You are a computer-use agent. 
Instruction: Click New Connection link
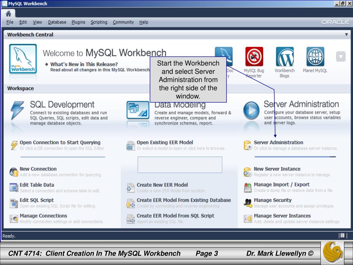click(x=38, y=169)
